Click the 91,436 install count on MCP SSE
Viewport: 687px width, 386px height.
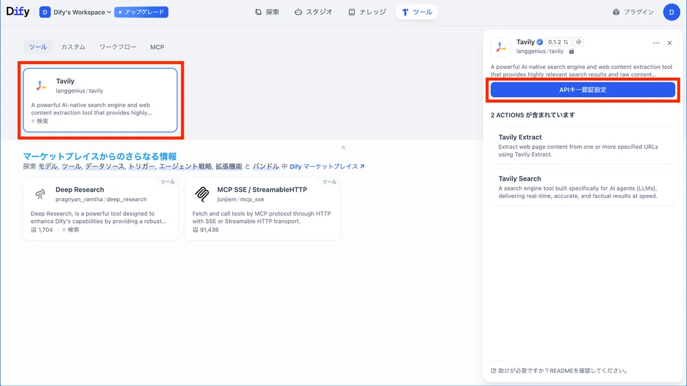click(206, 230)
